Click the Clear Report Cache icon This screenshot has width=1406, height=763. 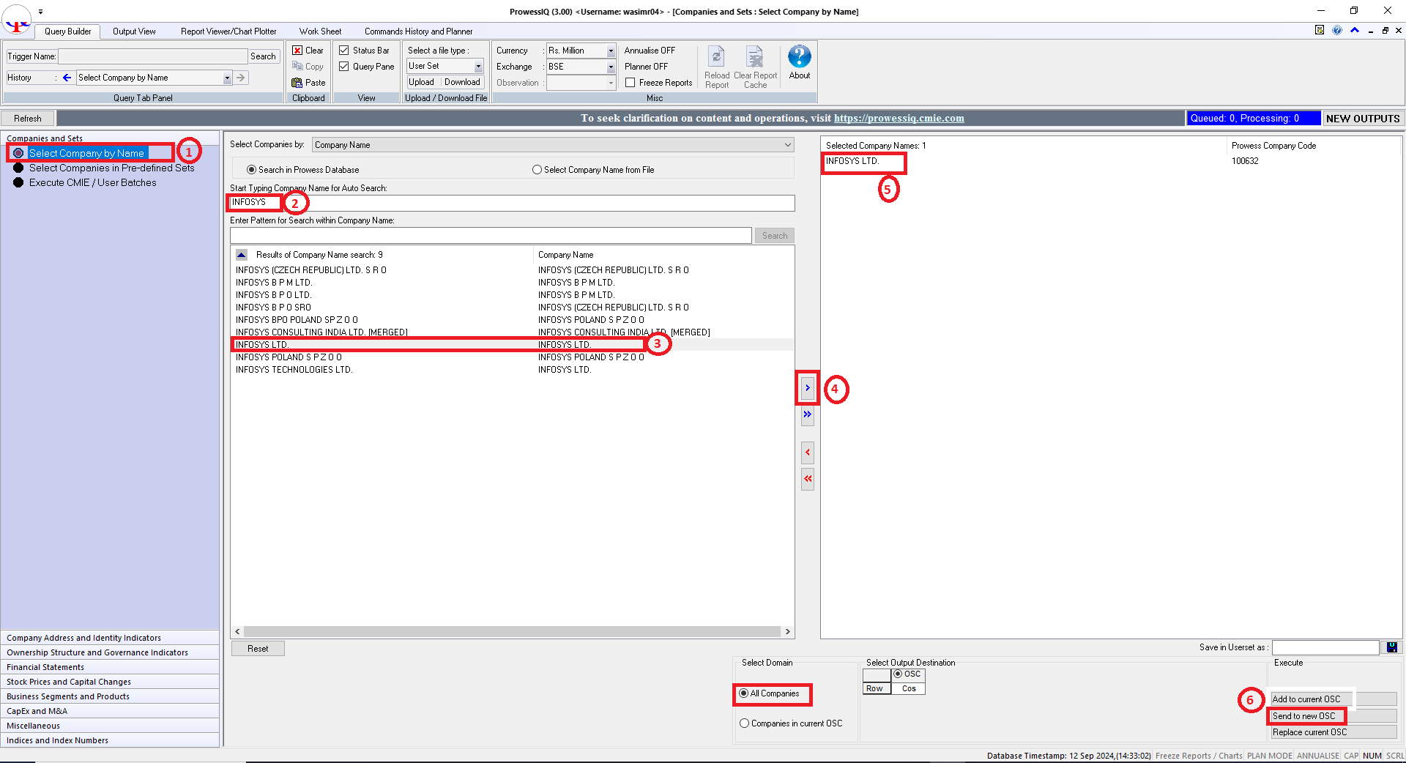(755, 57)
